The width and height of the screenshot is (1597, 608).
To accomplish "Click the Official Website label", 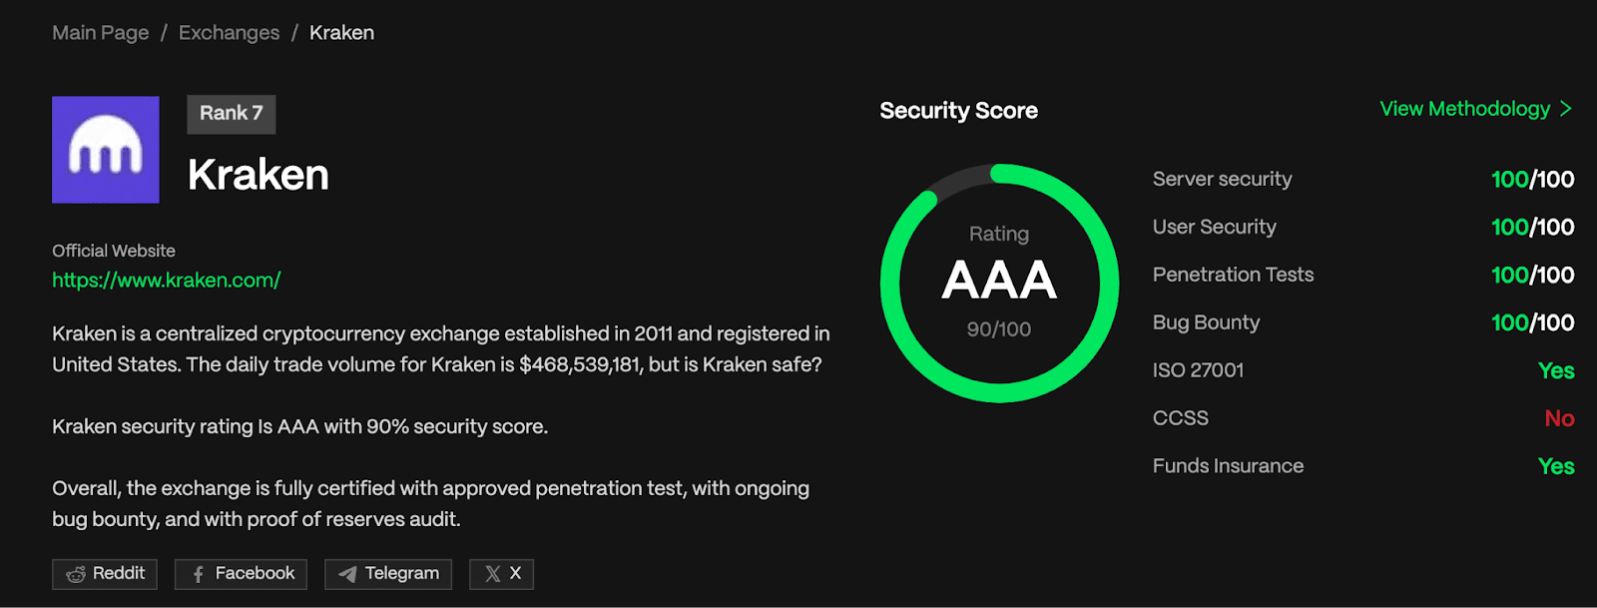I will [114, 251].
